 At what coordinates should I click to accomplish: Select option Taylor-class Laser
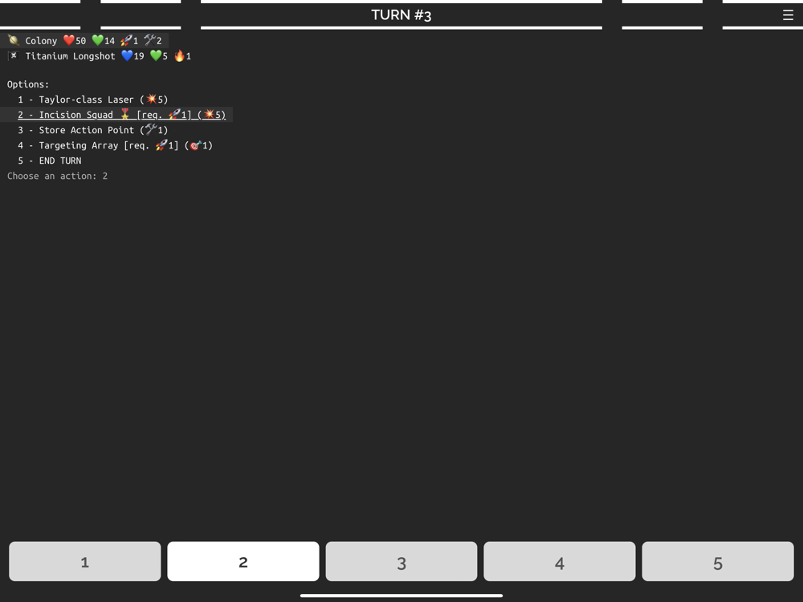(92, 100)
